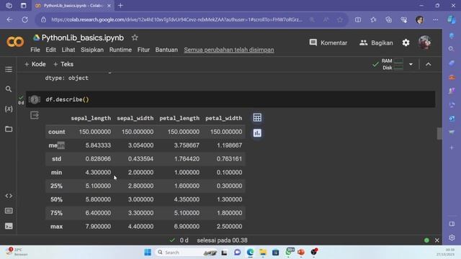This screenshot has height=259, width=461.
Task: Open the weather widget on taskbar
Action: (x=17, y=252)
